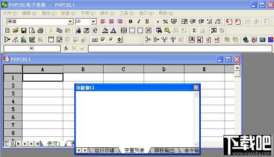The image size is (274, 157).
Task: Click the font color A icon
Action: click(x=113, y=31)
